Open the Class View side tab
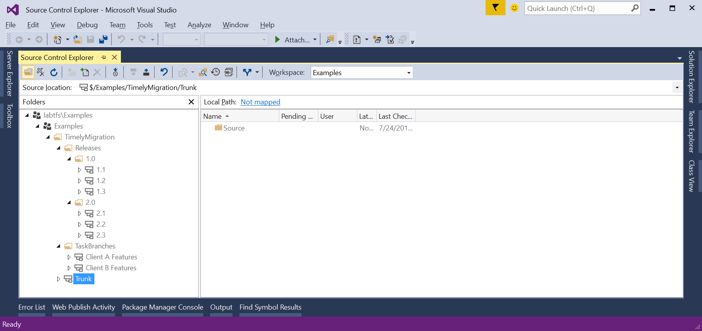The width and height of the screenshot is (702, 331). click(x=691, y=176)
